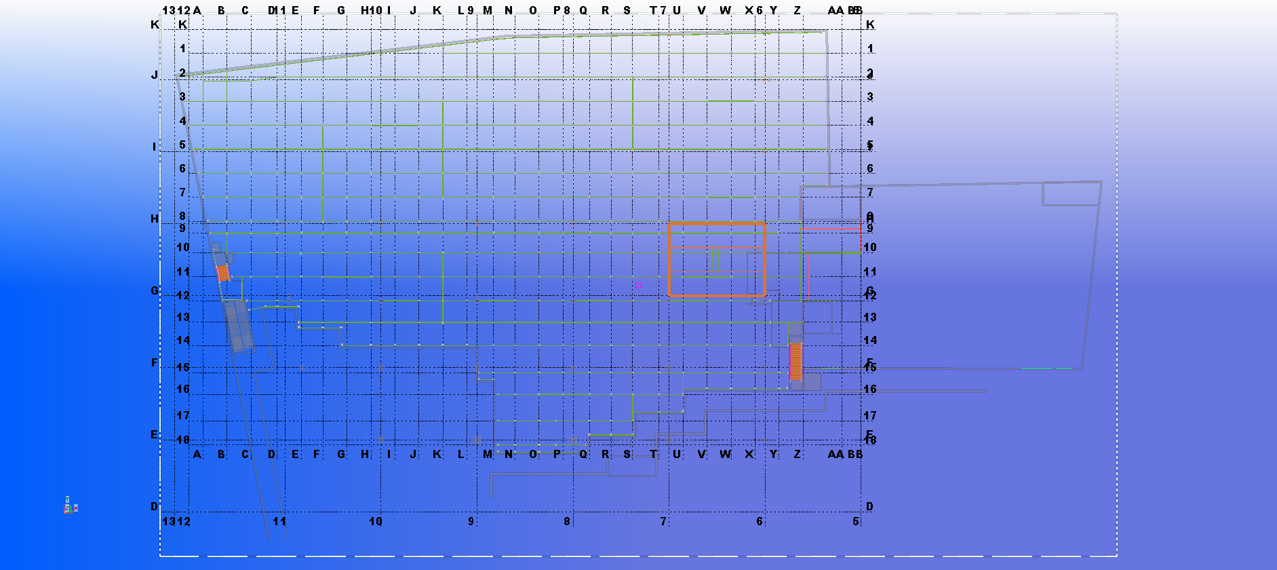Click the AA label in the top row
Screen dimensions: 1277x570
pos(836,10)
